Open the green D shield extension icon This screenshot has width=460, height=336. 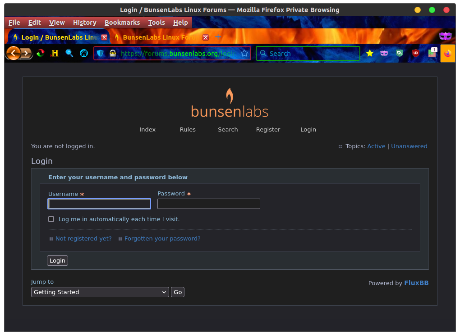pyautogui.click(x=400, y=53)
